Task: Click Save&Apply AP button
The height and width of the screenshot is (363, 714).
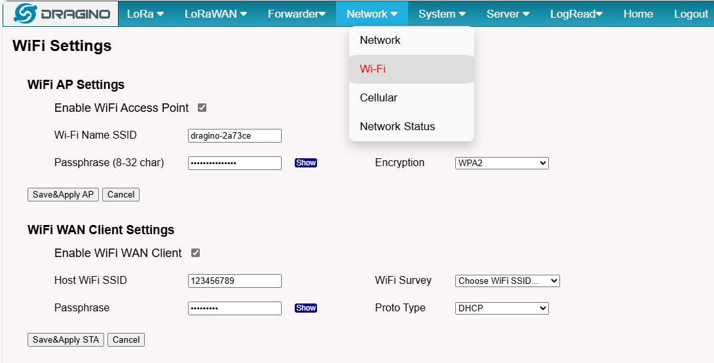Action: pos(63,195)
